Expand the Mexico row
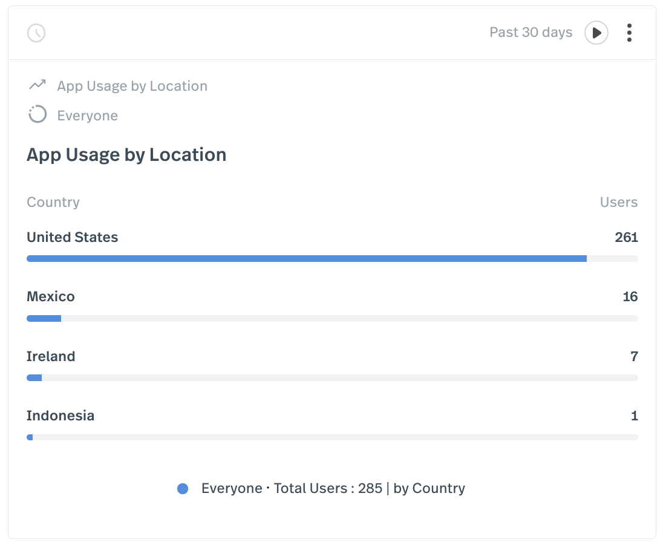 pos(50,296)
